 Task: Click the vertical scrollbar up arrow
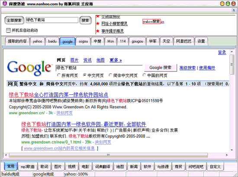[232, 52]
